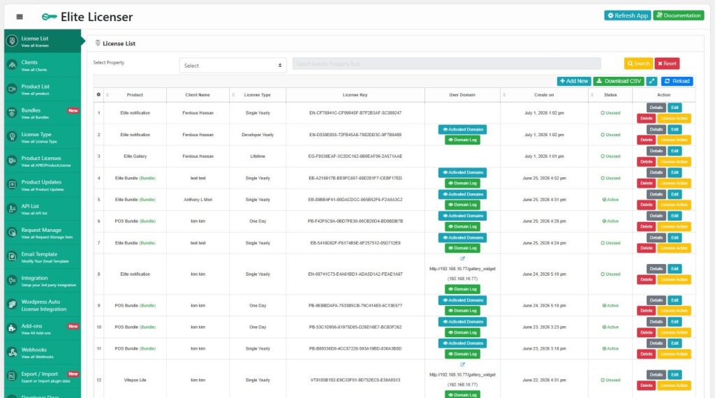The width and height of the screenshot is (715, 398).
Task: Click the Developer Yearly license type cell
Action: tap(258, 135)
